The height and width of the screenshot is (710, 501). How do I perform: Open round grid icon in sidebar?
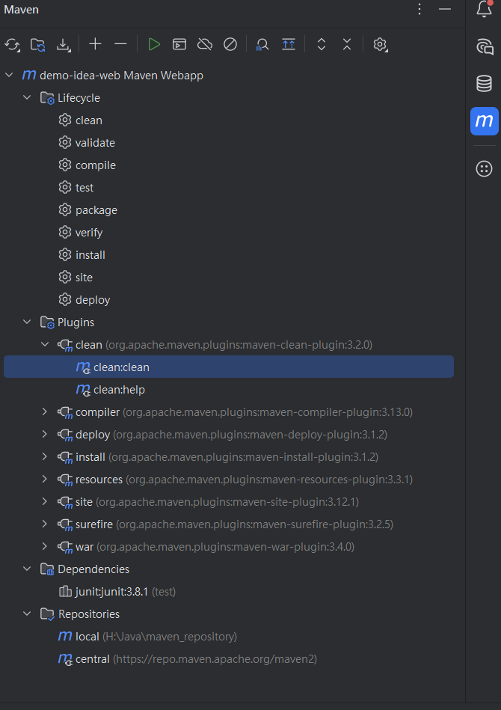(x=485, y=169)
